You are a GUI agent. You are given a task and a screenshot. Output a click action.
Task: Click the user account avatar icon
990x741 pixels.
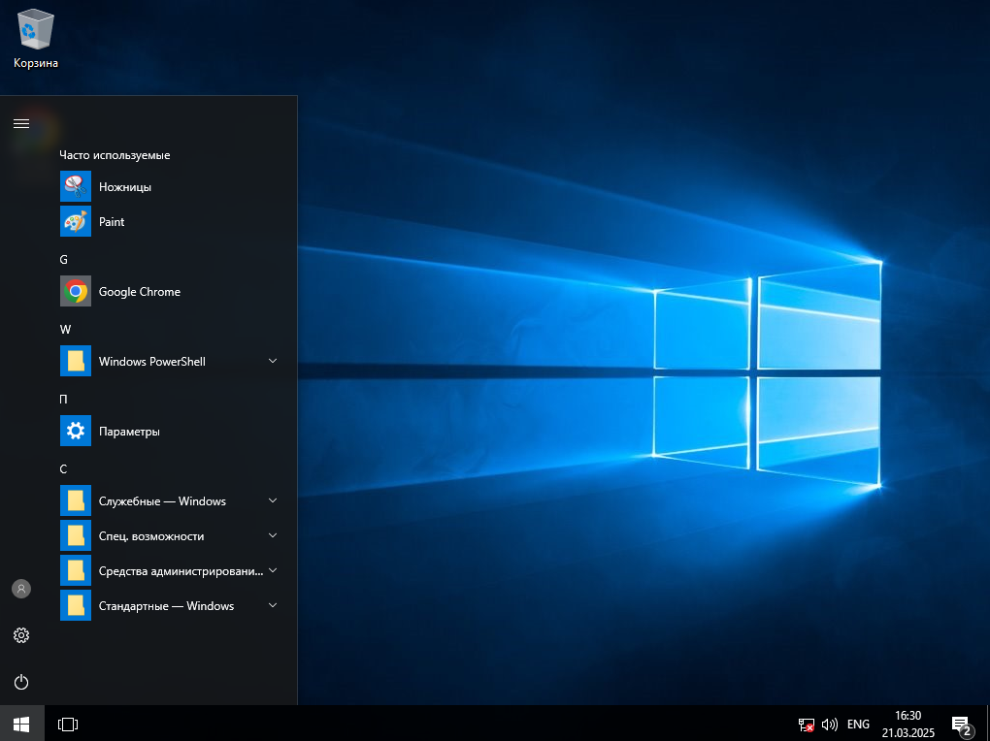[21, 589]
